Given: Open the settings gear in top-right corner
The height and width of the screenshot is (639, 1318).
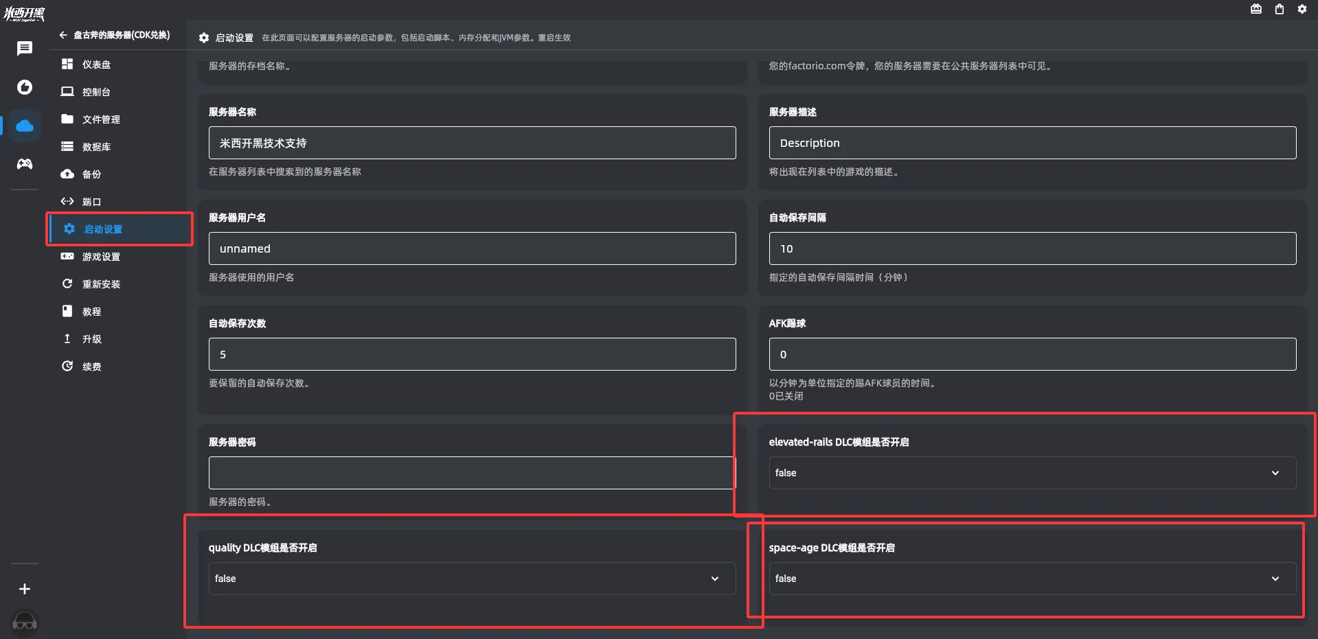Looking at the screenshot, I should point(1302,9).
